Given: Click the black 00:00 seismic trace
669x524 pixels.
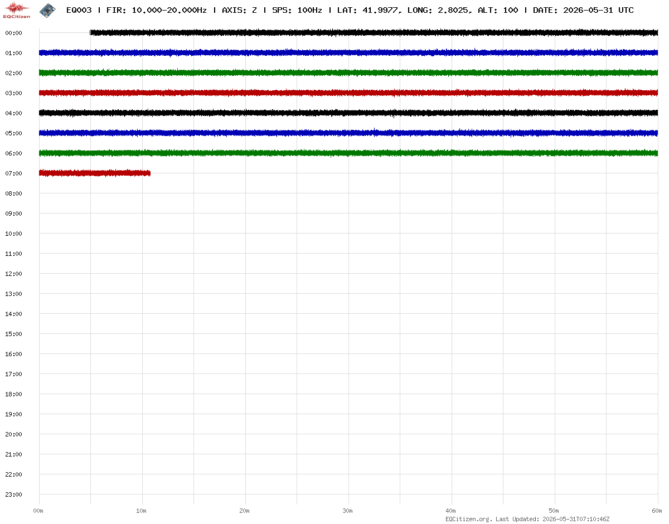Looking at the screenshot, I should coord(374,33).
